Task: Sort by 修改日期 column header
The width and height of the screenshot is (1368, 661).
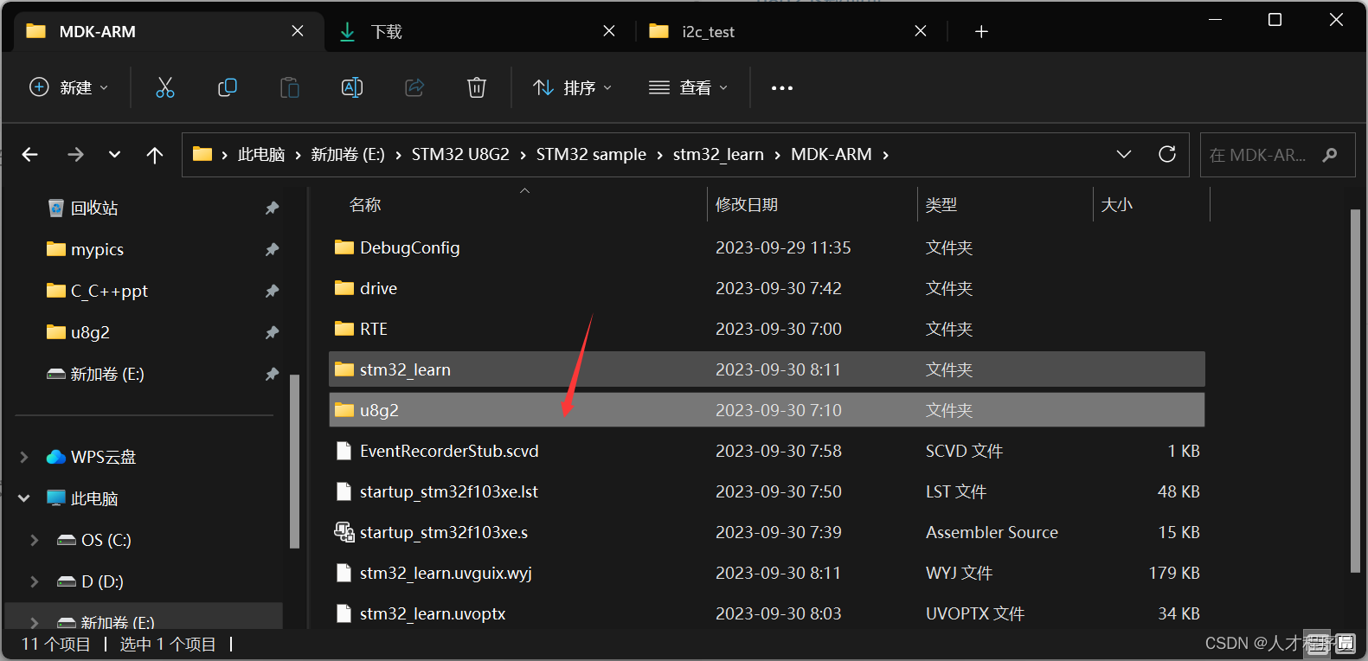Action: (x=747, y=205)
